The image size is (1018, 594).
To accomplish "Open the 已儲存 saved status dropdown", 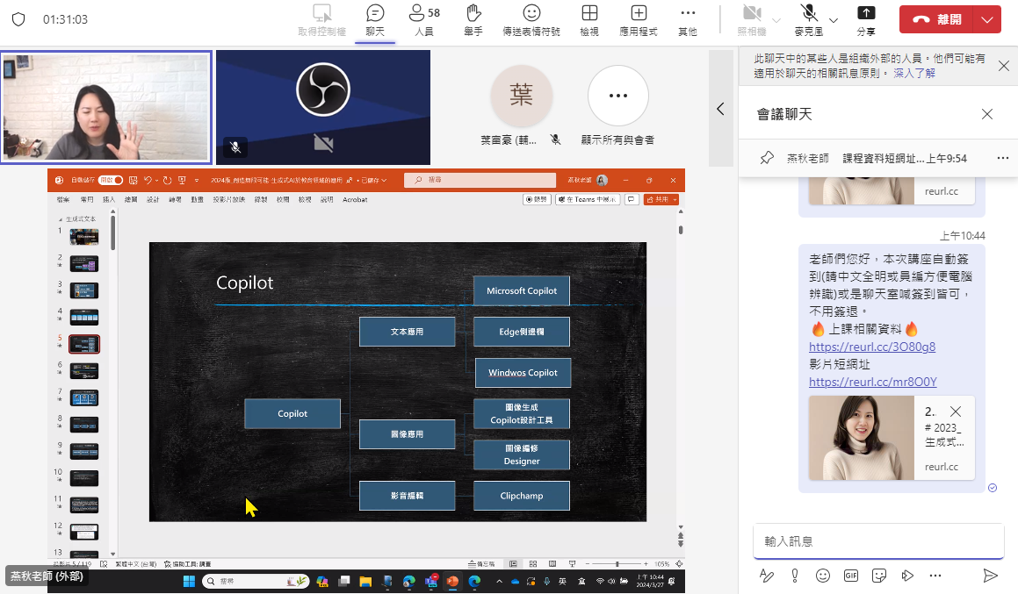I will [x=374, y=180].
